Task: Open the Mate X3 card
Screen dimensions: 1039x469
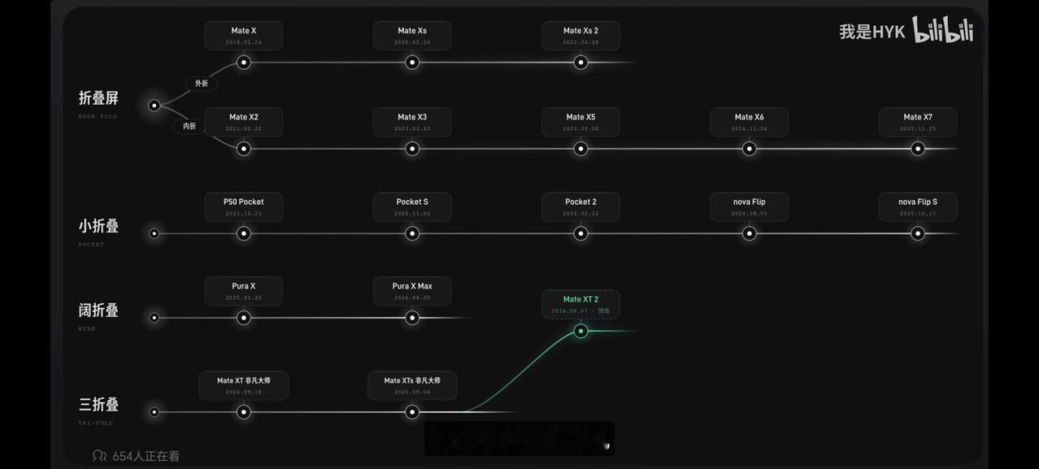Action: coord(412,122)
